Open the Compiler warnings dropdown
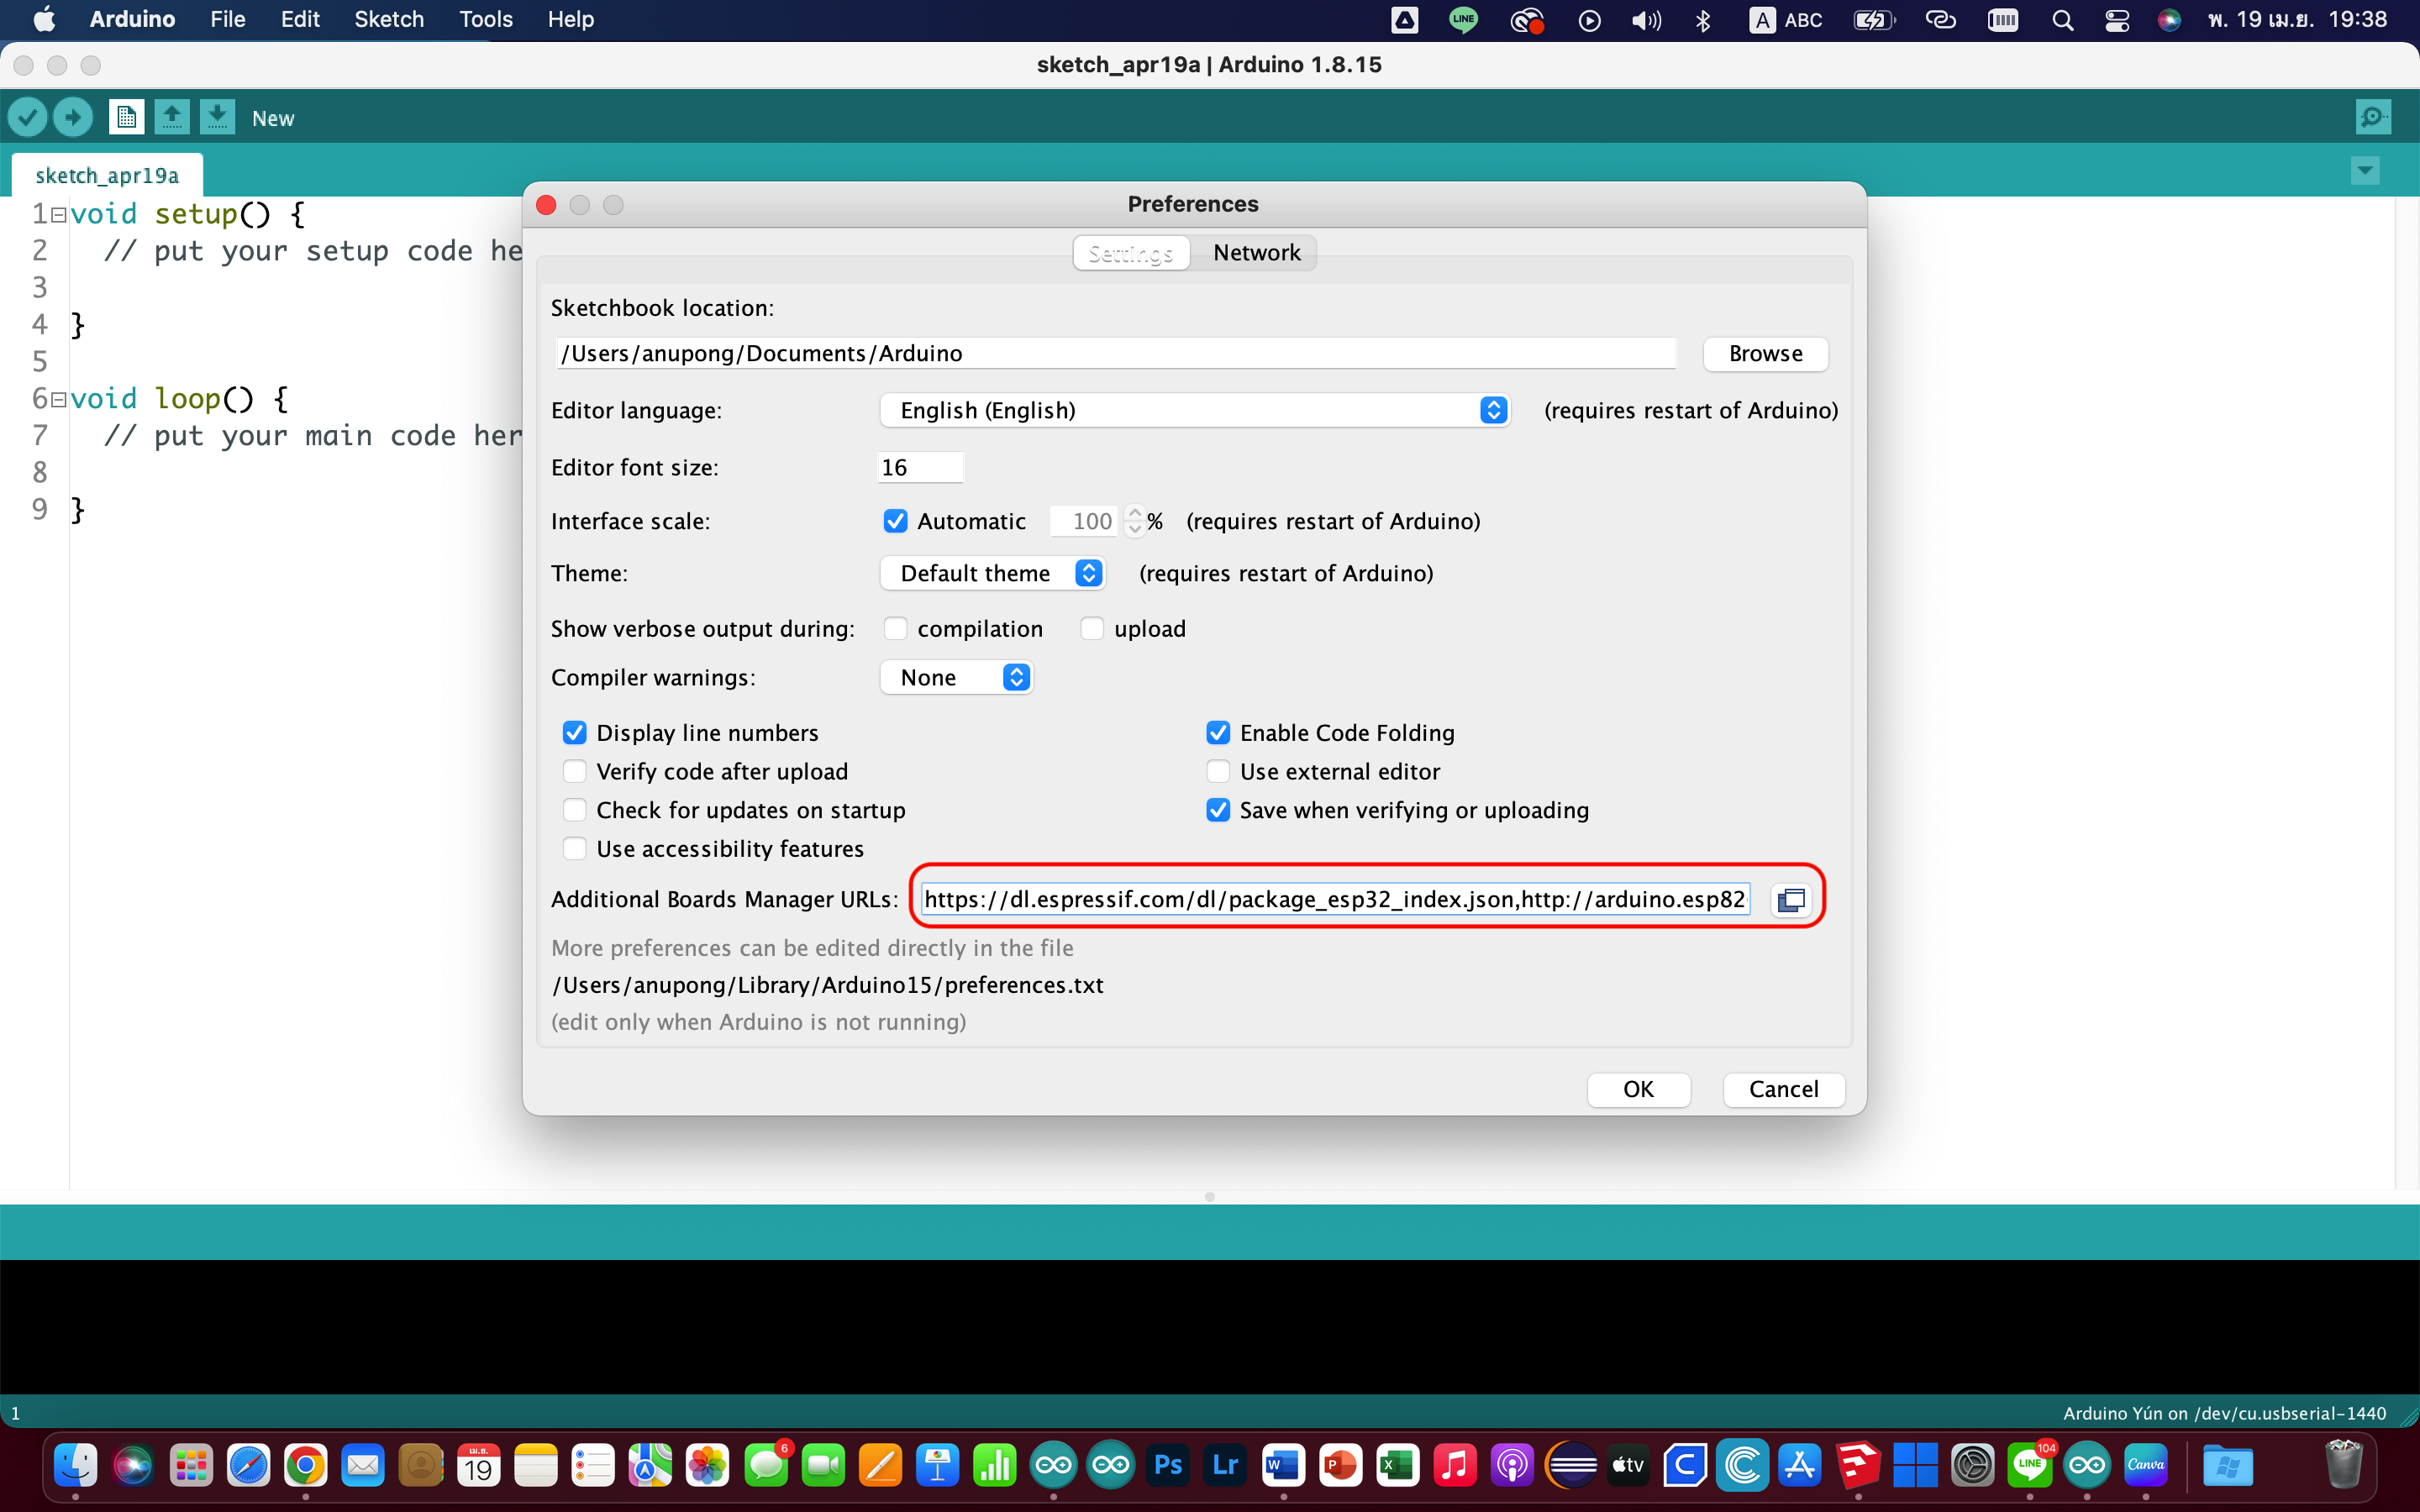 click(x=956, y=677)
